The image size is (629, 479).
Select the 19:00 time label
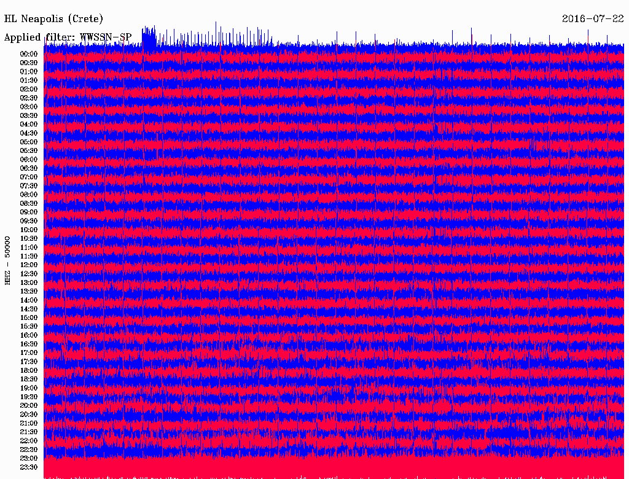point(29,388)
